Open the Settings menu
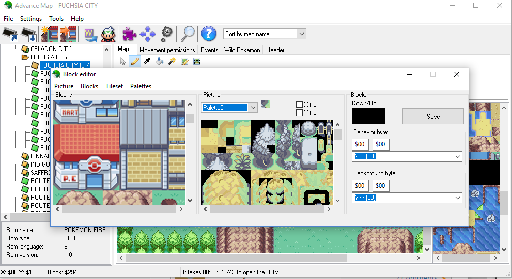This screenshot has height=279, width=512. pyautogui.click(x=31, y=18)
